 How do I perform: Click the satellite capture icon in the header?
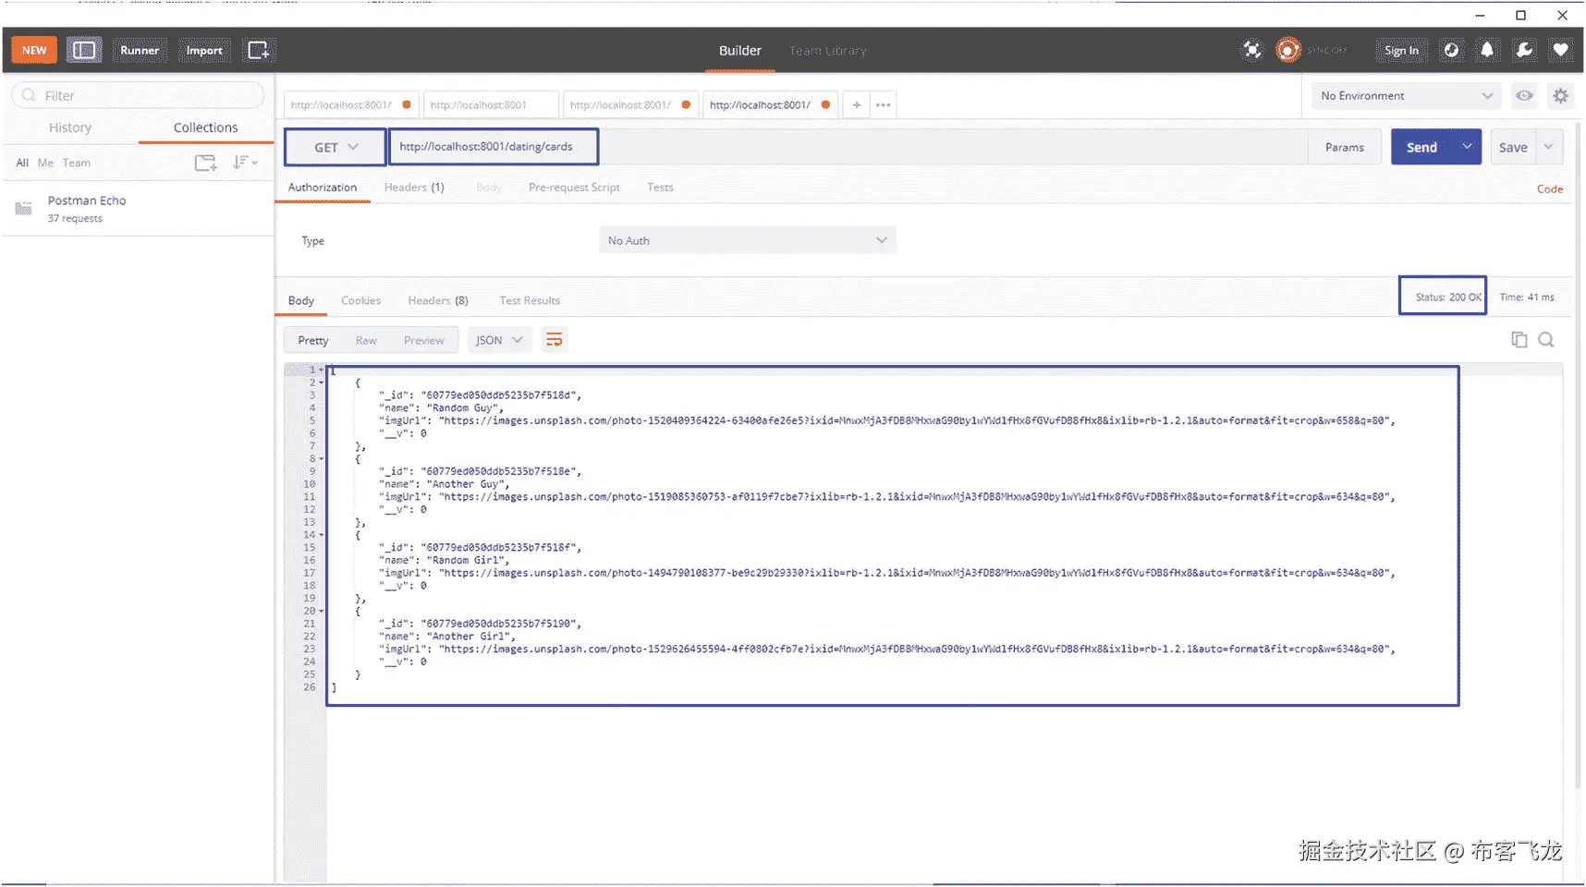point(1252,50)
